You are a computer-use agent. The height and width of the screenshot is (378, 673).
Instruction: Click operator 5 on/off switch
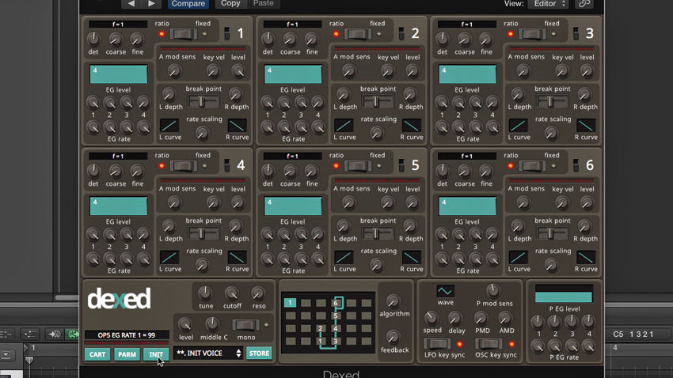(401, 165)
